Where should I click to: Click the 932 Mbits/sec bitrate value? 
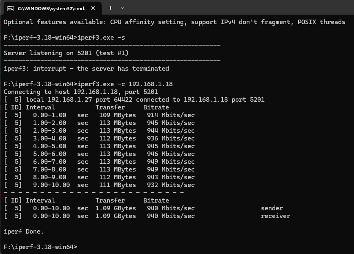(171, 185)
